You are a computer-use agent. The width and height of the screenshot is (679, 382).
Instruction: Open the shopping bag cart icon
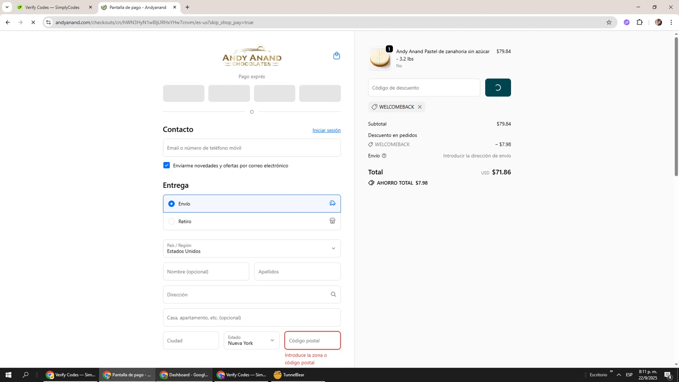336,56
